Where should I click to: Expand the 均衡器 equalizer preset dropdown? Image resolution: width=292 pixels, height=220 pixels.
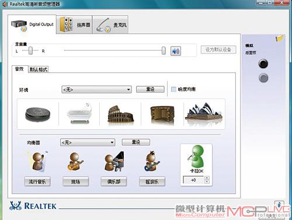[88, 143]
